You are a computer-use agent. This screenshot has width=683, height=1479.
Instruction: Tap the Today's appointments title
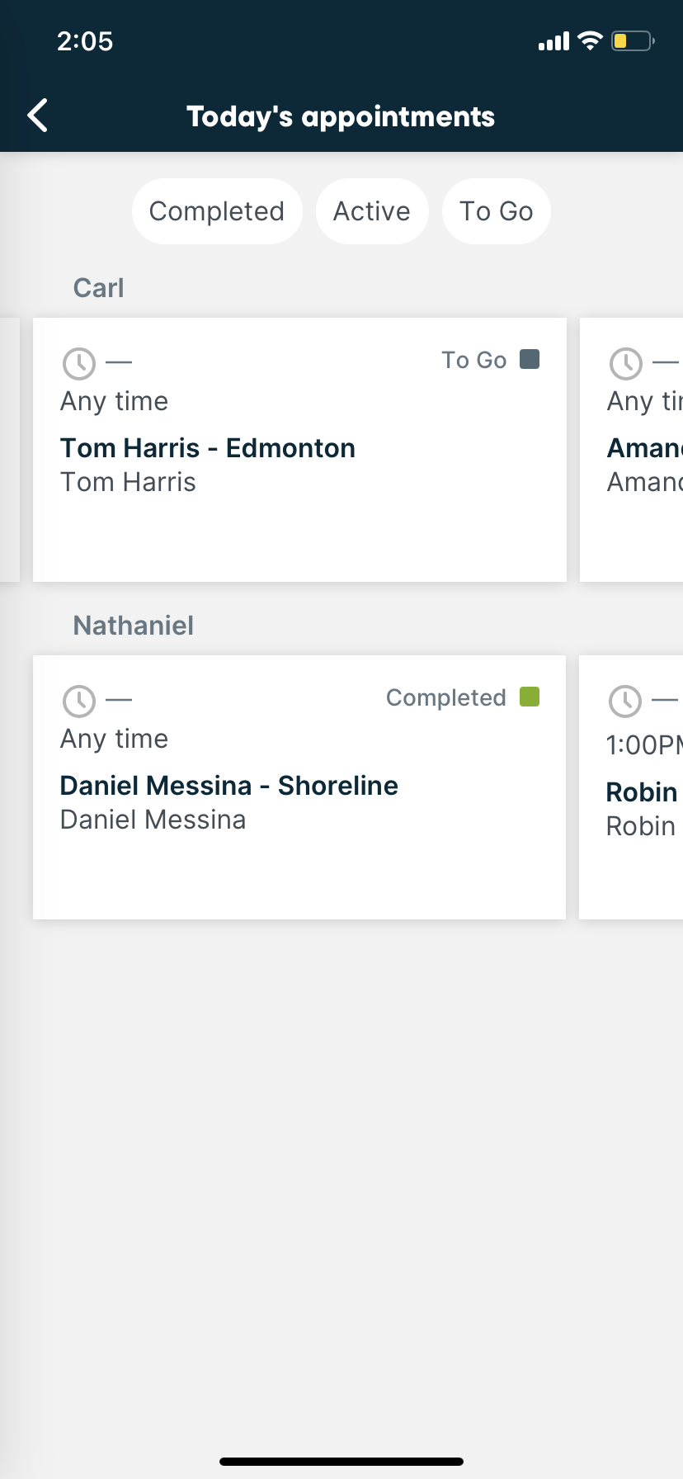pyautogui.click(x=341, y=116)
